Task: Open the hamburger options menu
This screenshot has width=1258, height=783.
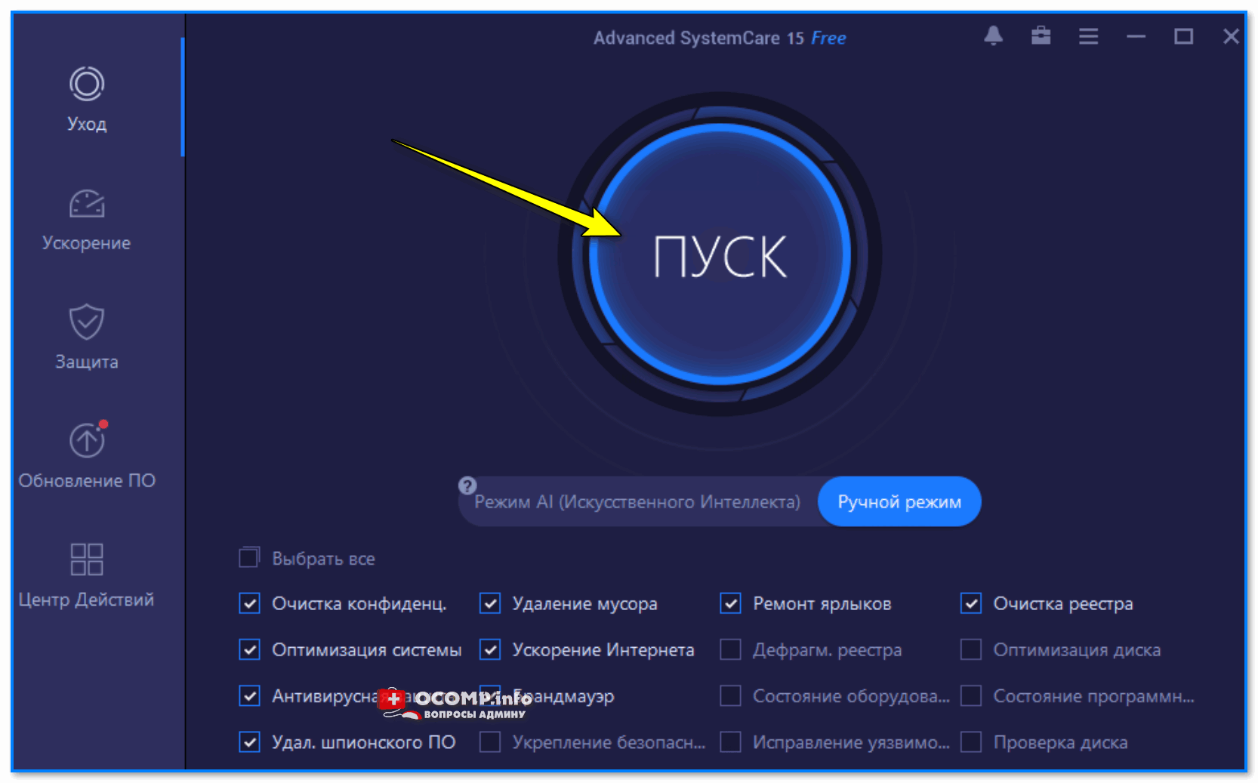Action: 1088,36
